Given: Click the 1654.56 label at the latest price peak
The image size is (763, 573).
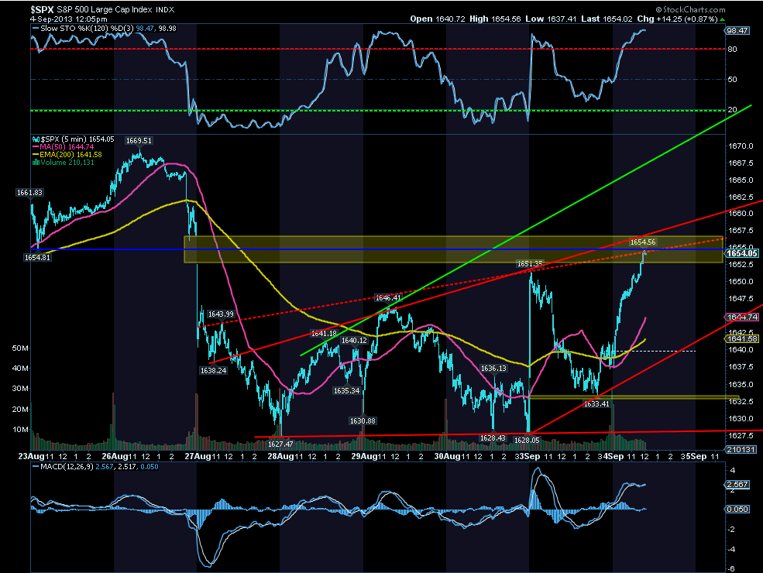Looking at the screenshot, I should [x=643, y=242].
